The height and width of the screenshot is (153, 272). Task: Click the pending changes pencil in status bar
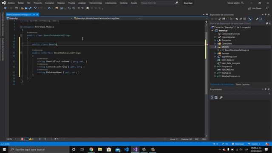coord(223,144)
